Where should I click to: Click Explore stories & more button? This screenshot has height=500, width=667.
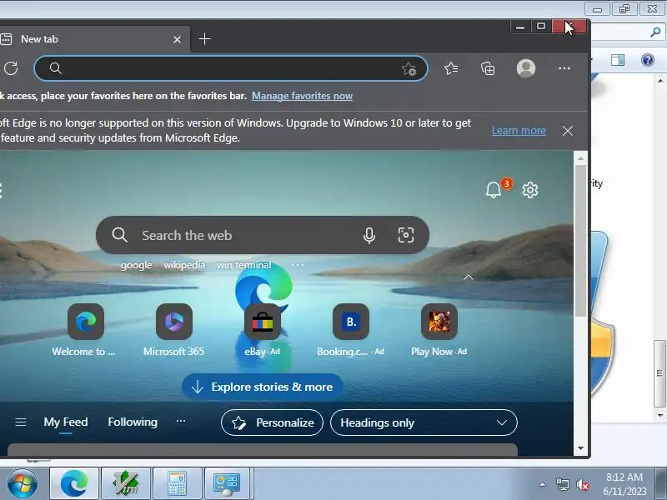click(263, 387)
